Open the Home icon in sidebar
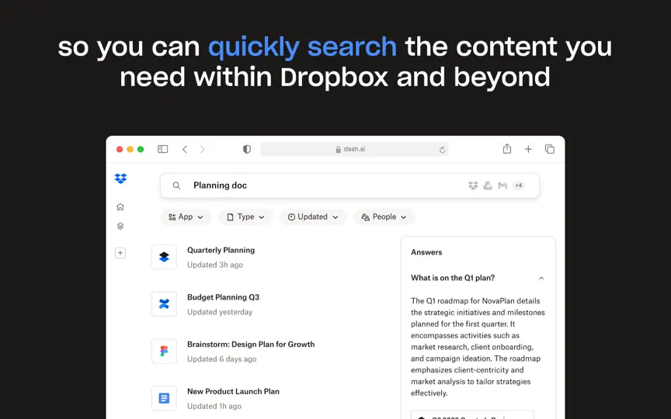The image size is (671, 419). [x=120, y=207]
